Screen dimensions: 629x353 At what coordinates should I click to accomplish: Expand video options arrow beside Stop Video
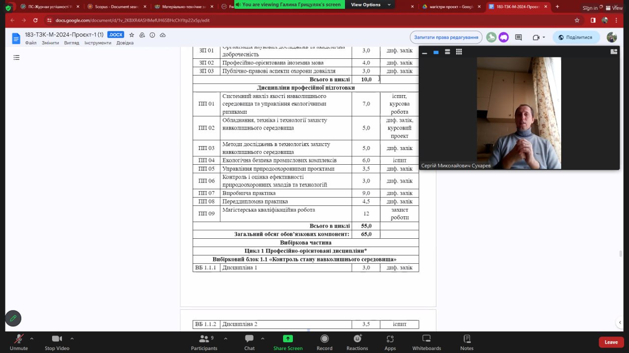(72, 338)
